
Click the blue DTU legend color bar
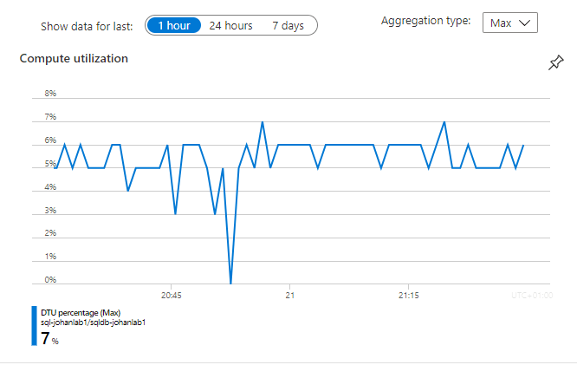coord(35,325)
